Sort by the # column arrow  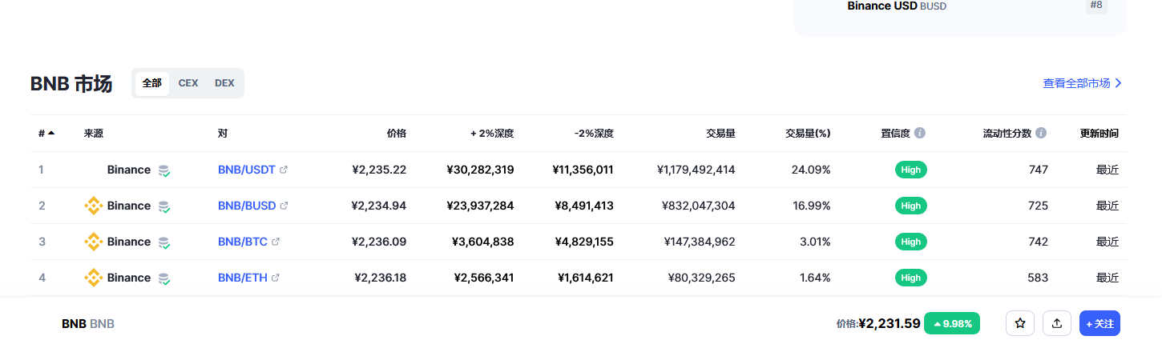point(51,133)
